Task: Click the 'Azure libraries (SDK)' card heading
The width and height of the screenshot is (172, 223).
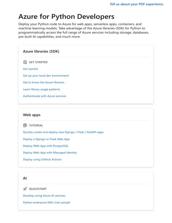Action: pos(41,51)
